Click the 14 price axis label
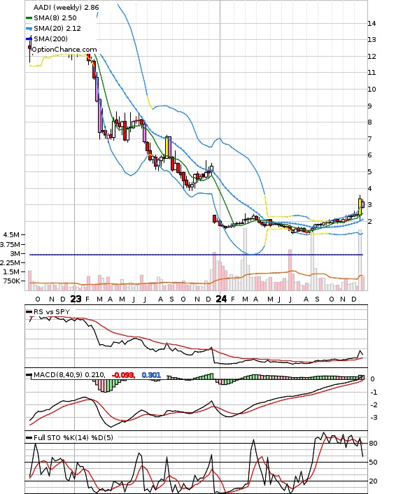The image size is (396, 494). pos(372,23)
